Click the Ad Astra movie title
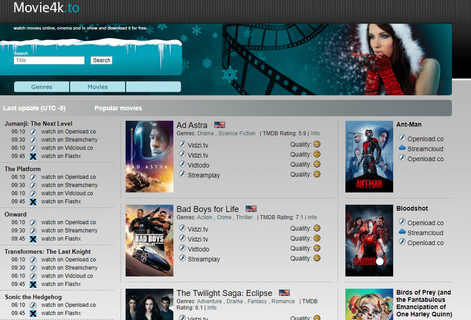This screenshot has width=471, height=320. [192, 125]
